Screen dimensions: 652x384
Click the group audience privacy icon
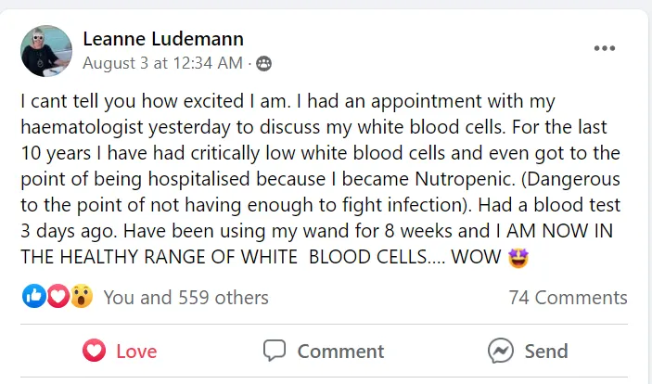pyautogui.click(x=264, y=63)
